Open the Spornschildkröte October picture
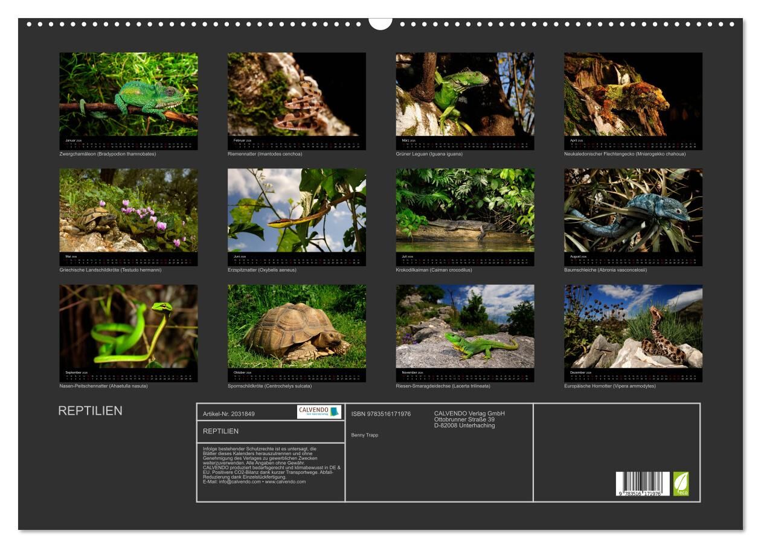Viewport: 761px width, 548px height. (297, 327)
